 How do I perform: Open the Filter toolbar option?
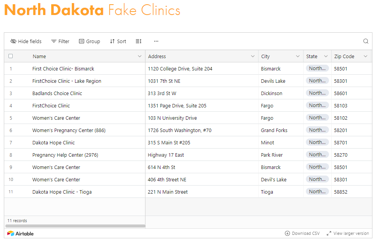coord(60,41)
